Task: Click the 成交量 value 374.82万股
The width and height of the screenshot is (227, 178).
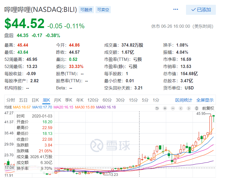Action: click(x=132, y=45)
